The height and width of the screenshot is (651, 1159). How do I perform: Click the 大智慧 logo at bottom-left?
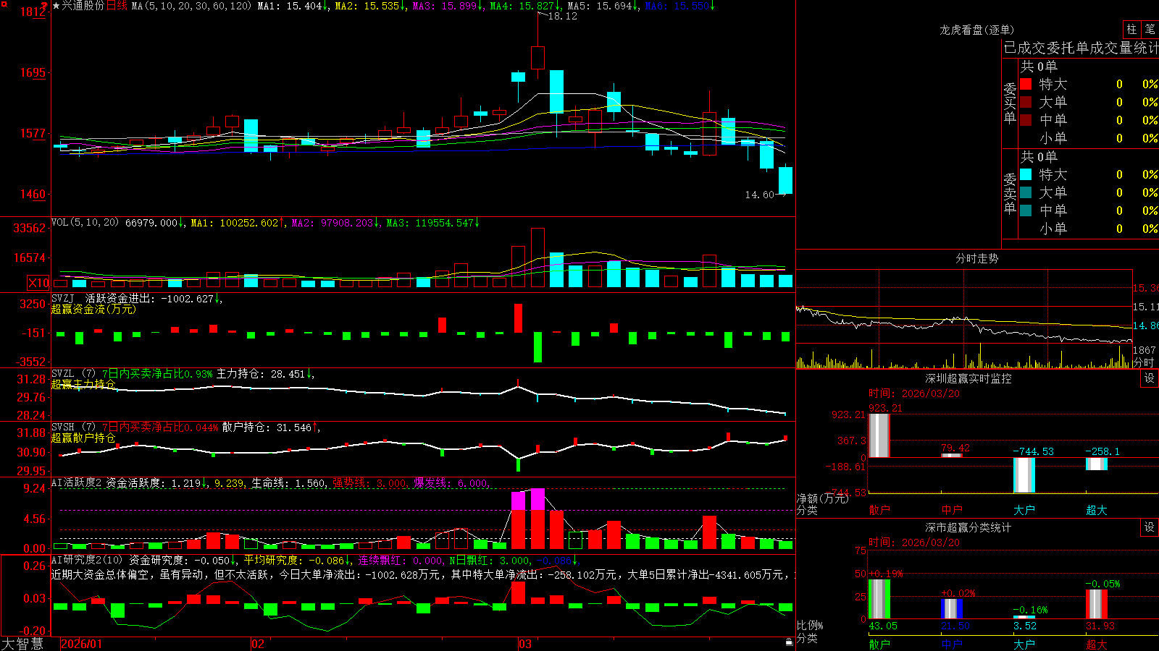pos(22,644)
